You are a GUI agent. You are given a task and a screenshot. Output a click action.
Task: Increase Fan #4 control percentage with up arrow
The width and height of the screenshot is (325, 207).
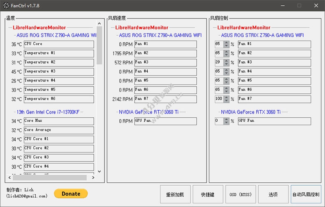click(x=226, y=70)
